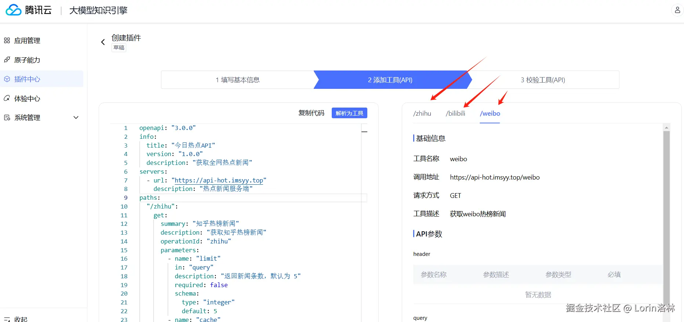This screenshot has width=684, height=322.
Task: Open the user account avatar icon
Action: 677,10
